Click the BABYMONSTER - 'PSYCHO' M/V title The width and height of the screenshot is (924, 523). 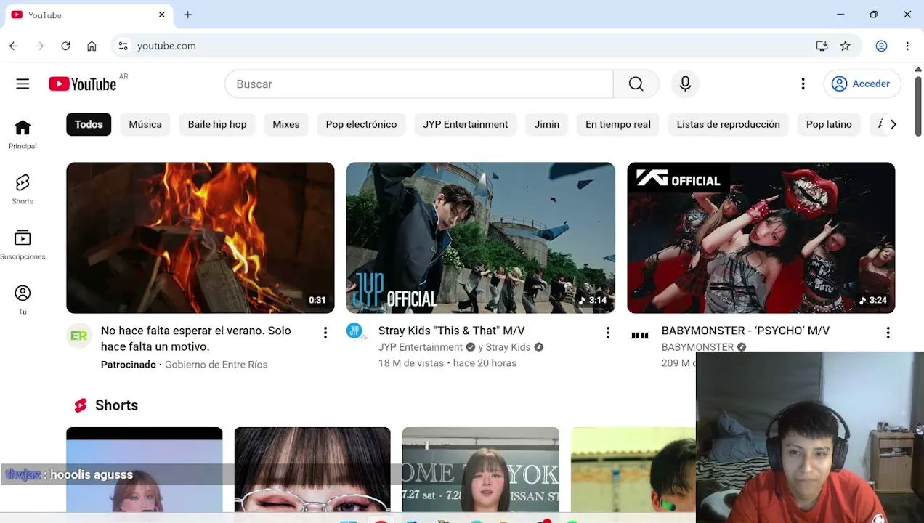click(745, 331)
